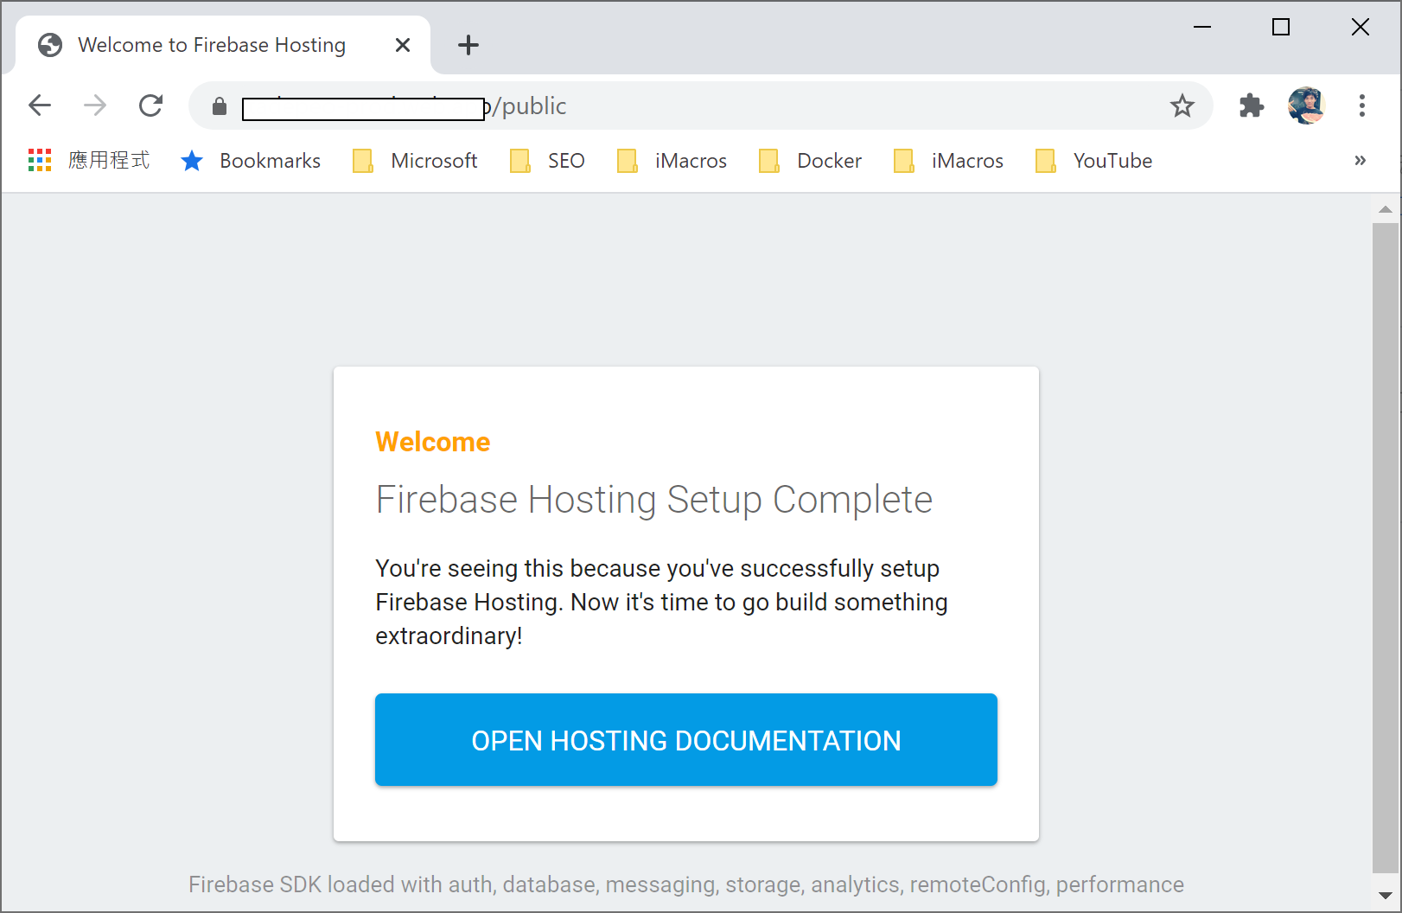Open Chrome's three-dot menu
Screen dimensions: 1402x913
[1361, 105]
